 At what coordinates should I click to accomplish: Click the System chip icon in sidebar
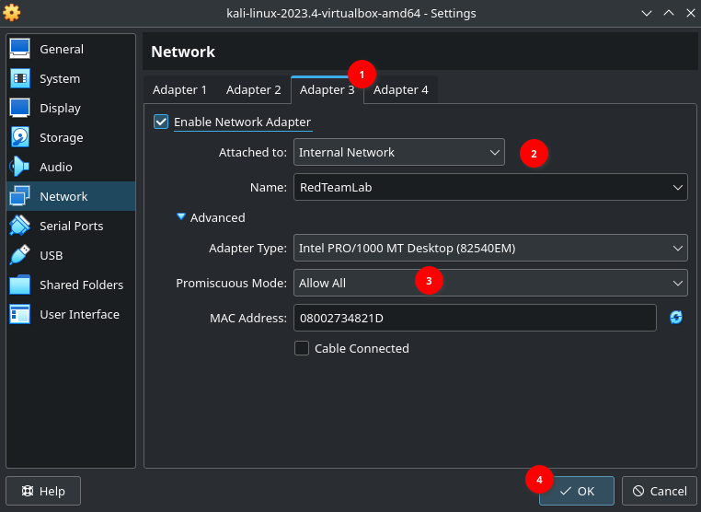click(x=19, y=78)
